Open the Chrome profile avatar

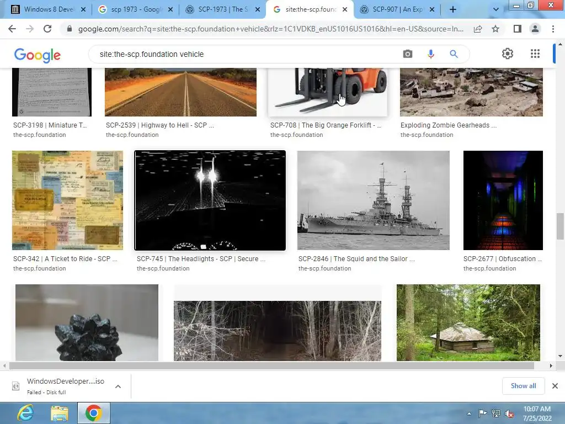(535, 29)
